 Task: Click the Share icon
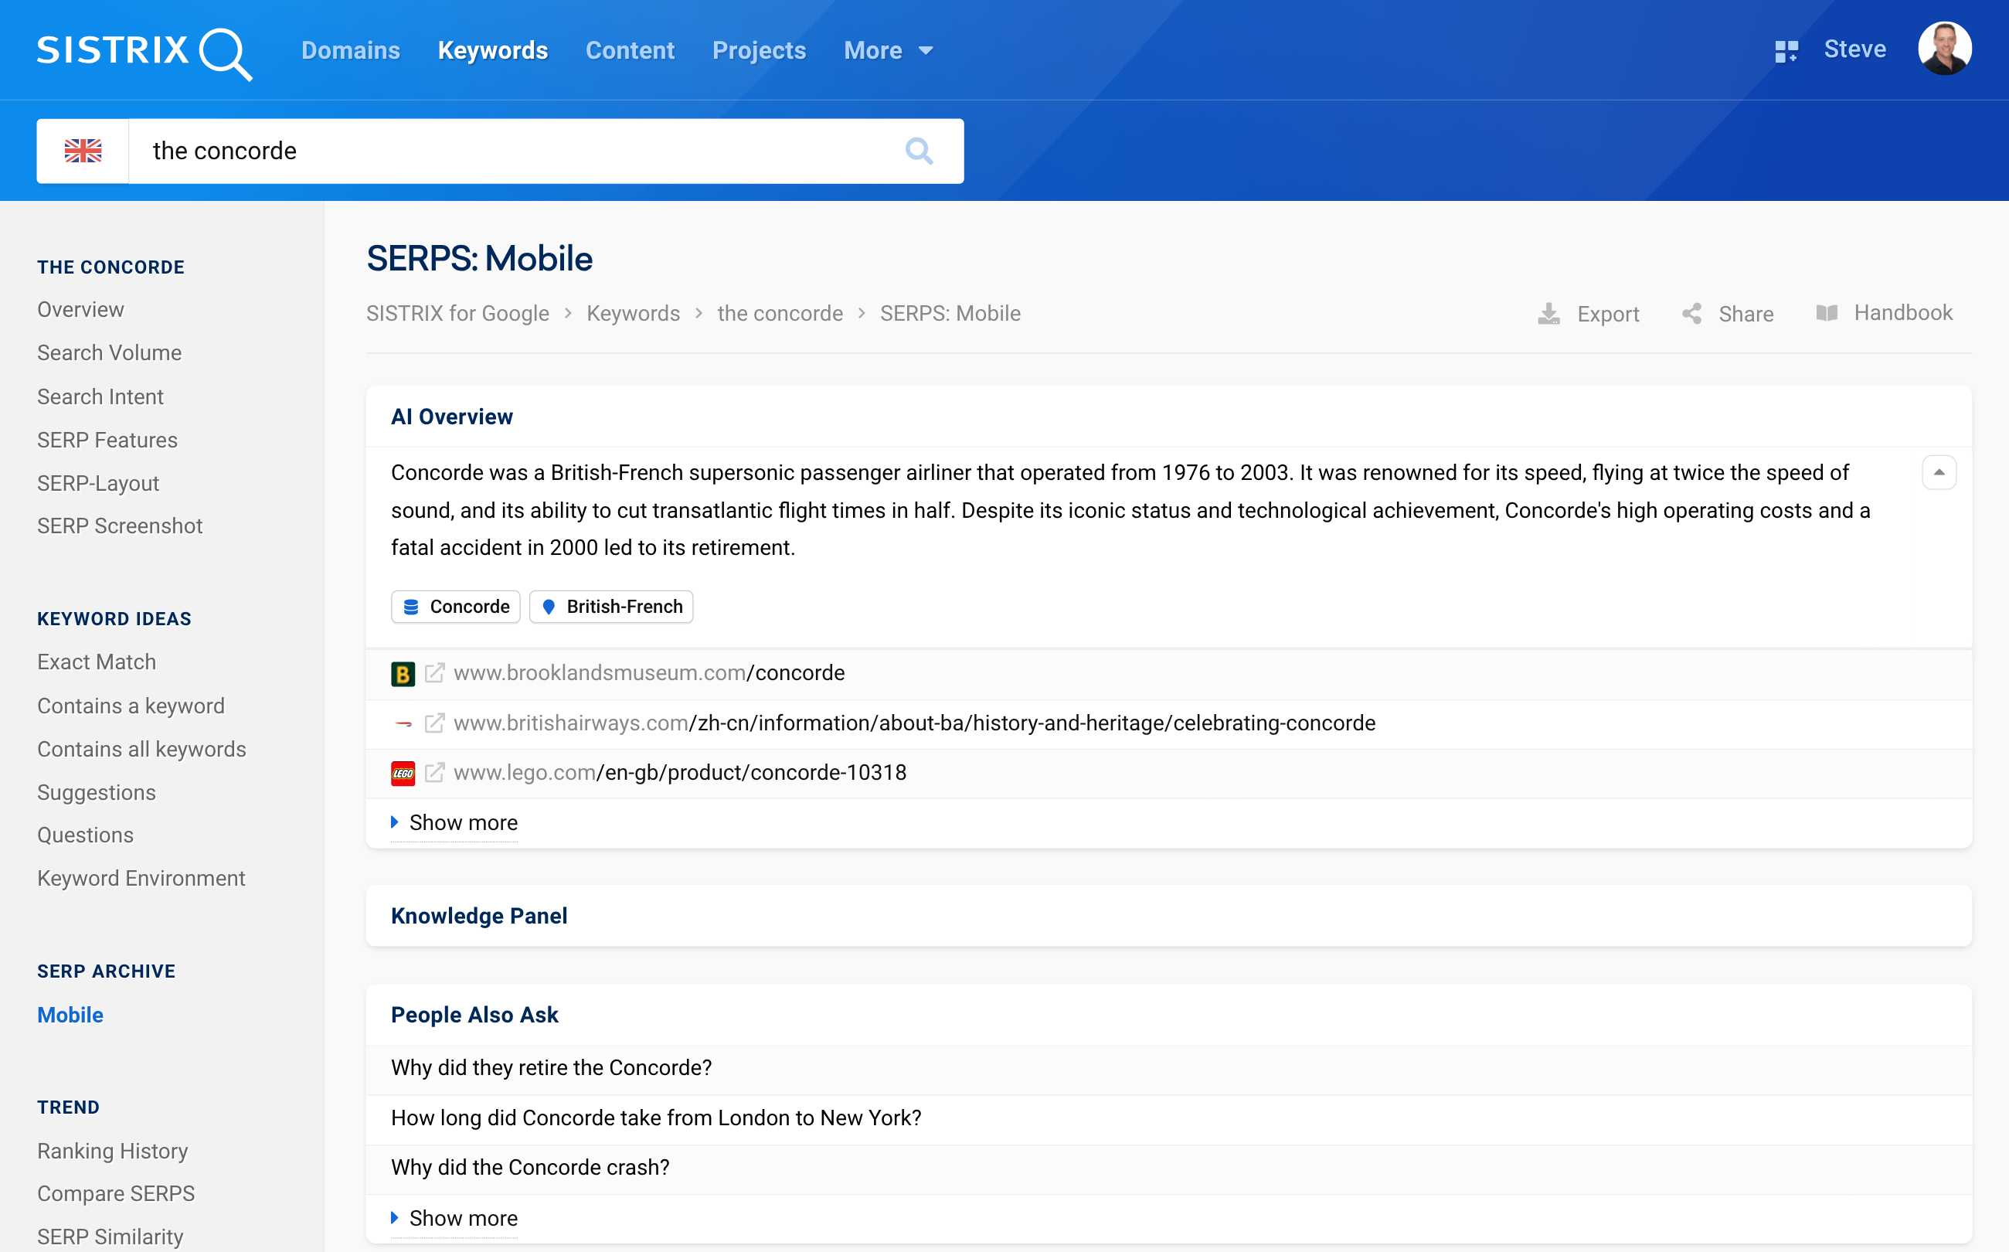click(x=1692, y=314)
